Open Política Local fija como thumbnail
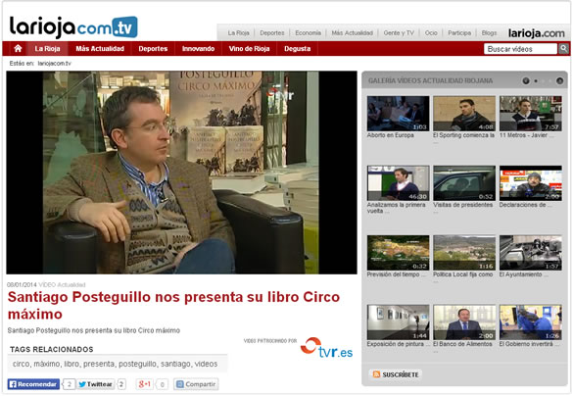The width and height of the screenshot is (573, 396). click(x=464, y=253)
